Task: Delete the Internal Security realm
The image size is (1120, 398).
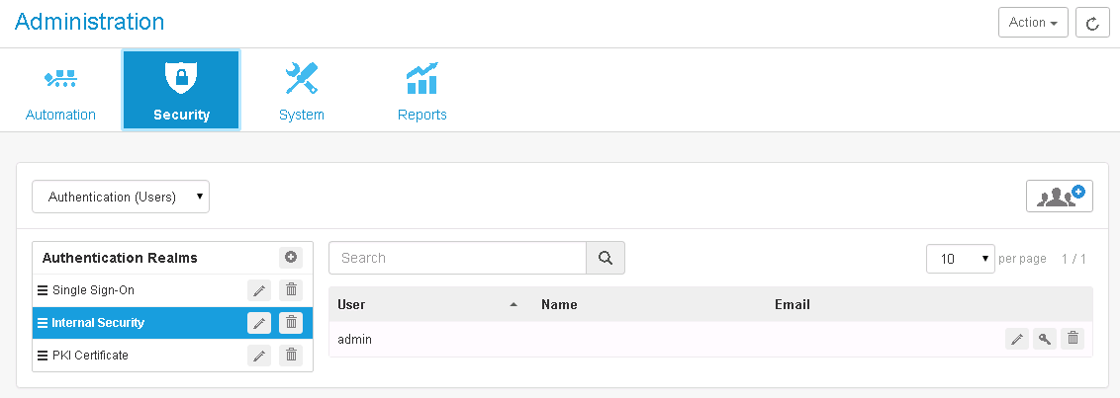Action: pyautogui.click(x=291, y=322)
